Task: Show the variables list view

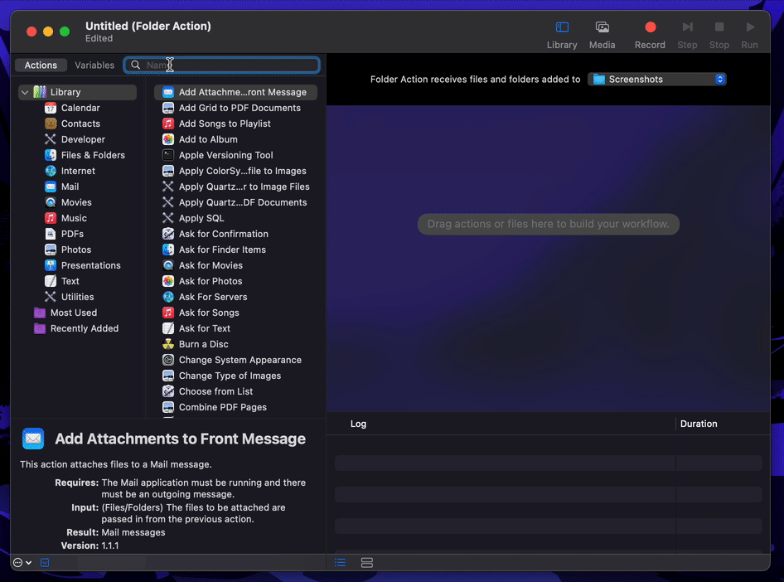Action: [x=366, y=562]
